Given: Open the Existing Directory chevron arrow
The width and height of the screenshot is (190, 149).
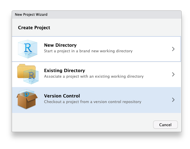Looking at the screenshot, I should [x=173, y=74].
